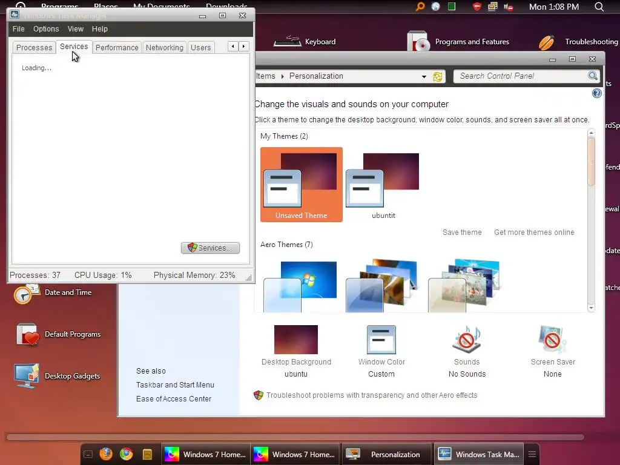Switch to the Networking tab
This screenshot has height=465, width=620.
(165, 47)
